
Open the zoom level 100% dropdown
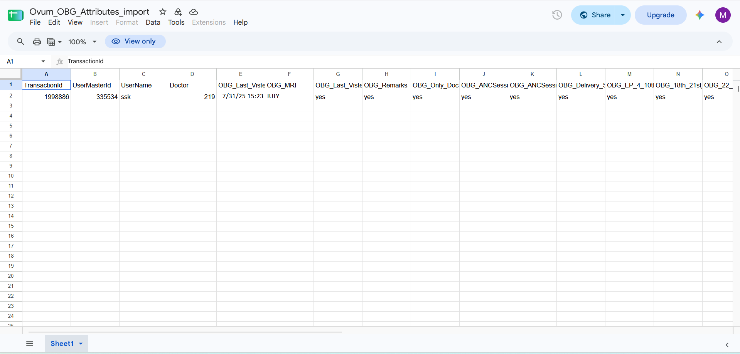(82, 42)
